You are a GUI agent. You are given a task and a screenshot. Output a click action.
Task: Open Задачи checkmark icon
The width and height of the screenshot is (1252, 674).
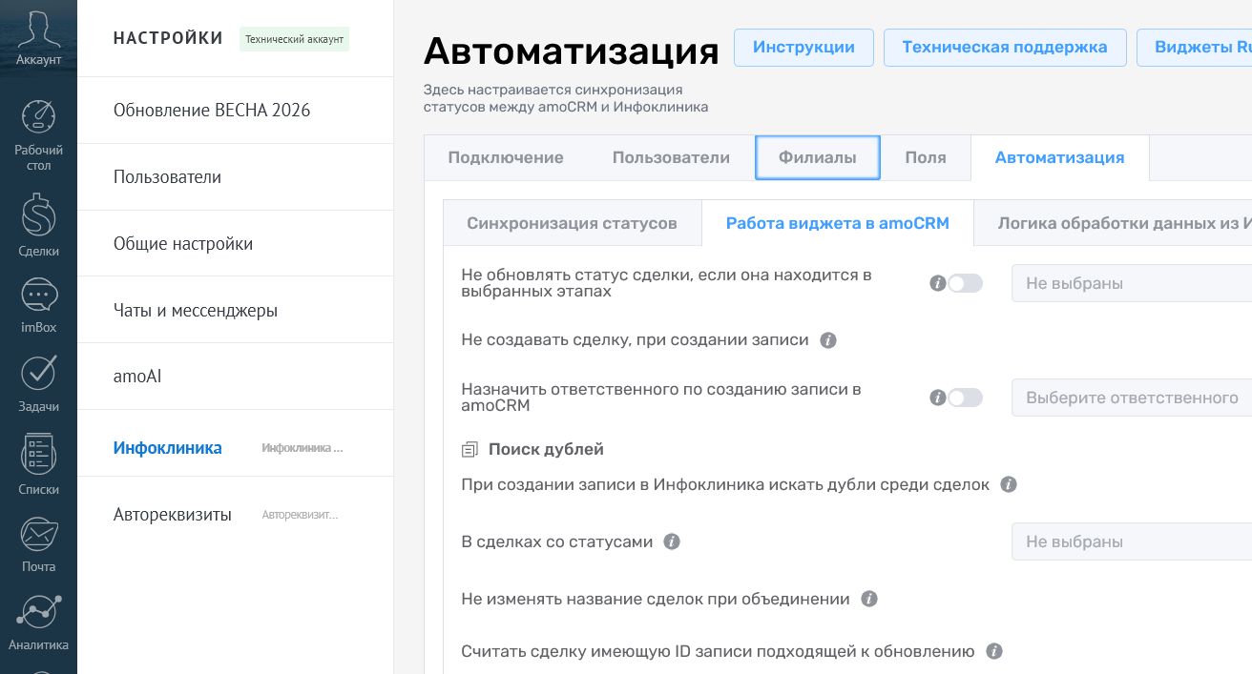click(38, 373)
